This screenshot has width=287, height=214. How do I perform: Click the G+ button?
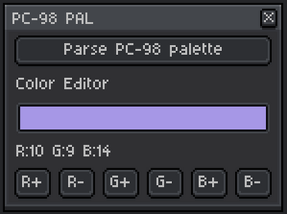pos(121,183)
